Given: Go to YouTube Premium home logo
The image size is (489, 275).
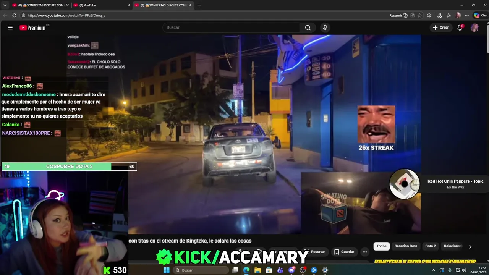Looking at the screenshot, I should 33,27.
